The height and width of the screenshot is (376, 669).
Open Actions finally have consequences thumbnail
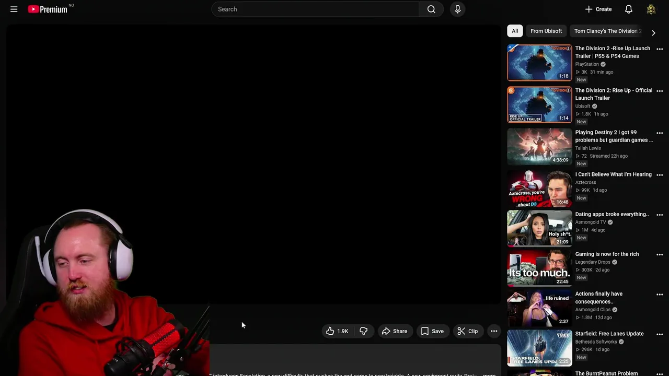pos(539,308)
